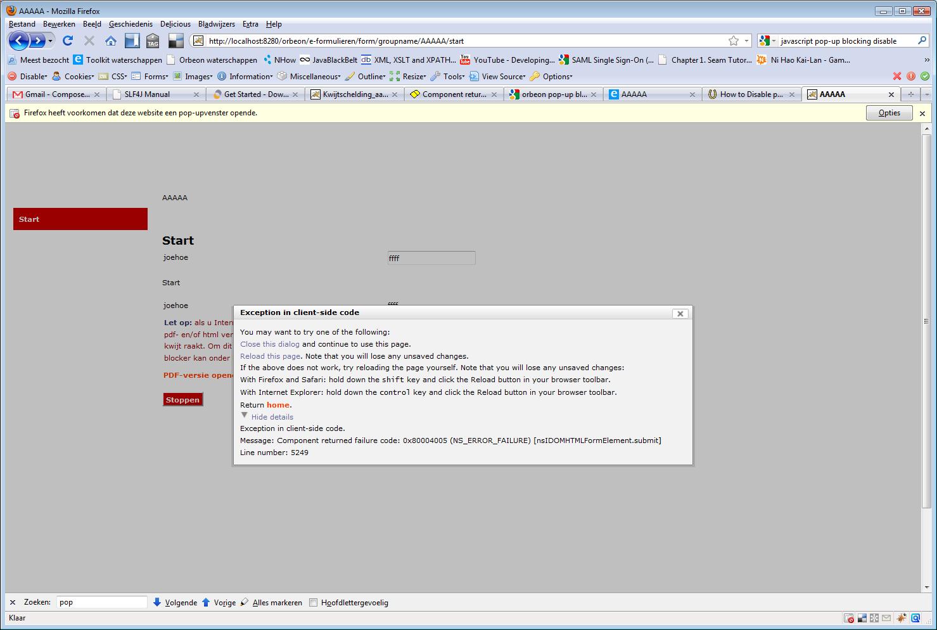
Task: Close the find bar with X
Action: click(x=13, y=603)
